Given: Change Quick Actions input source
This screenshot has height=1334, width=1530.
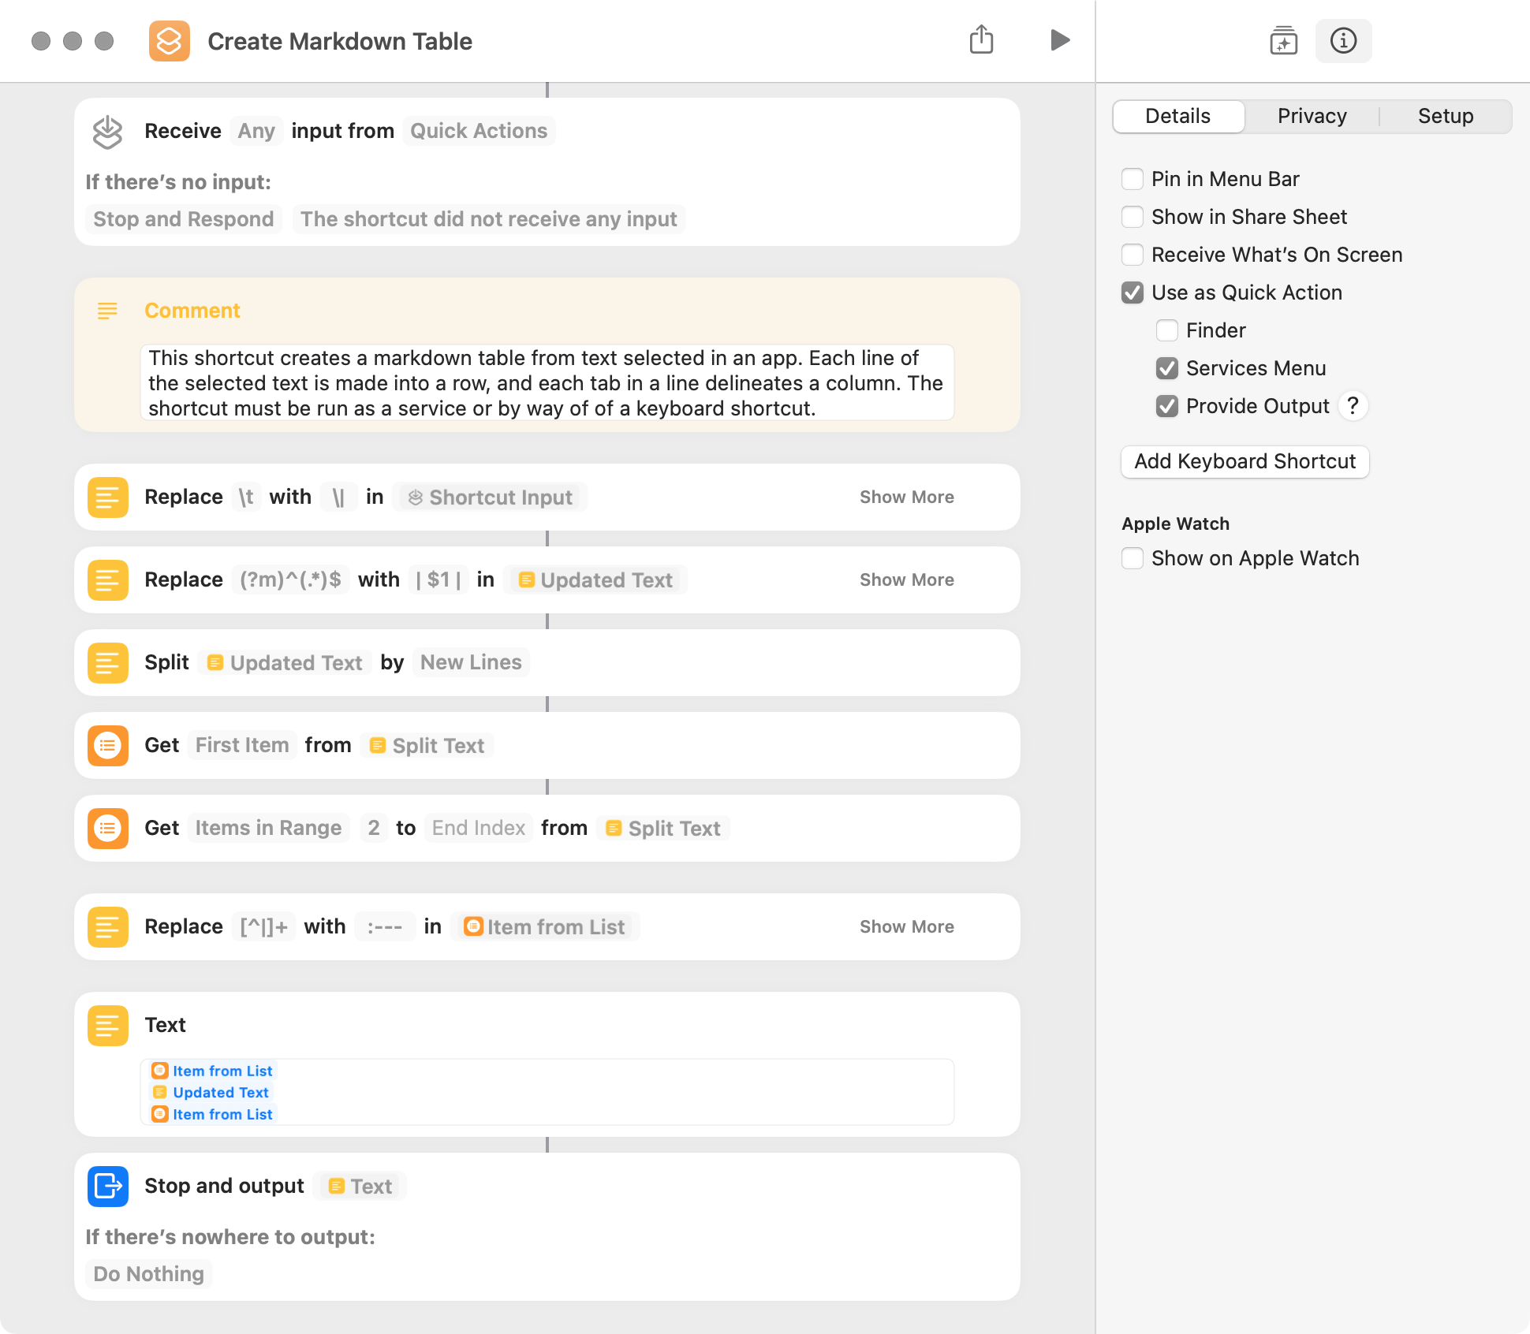Looking at the screenshot, I should coord(479,131).
